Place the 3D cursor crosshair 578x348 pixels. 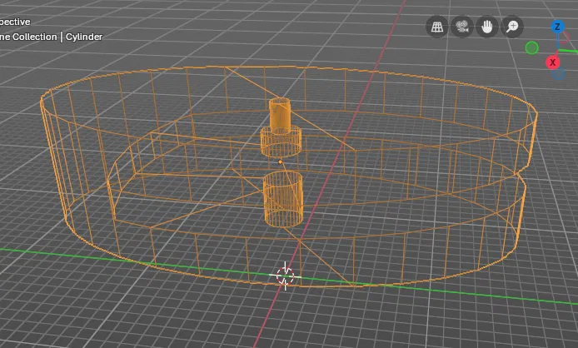(285, 276)
